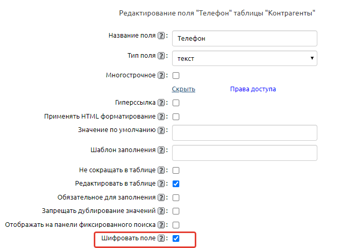
Task: Click the Скрыть link
Action: click(x=183, y=89)
